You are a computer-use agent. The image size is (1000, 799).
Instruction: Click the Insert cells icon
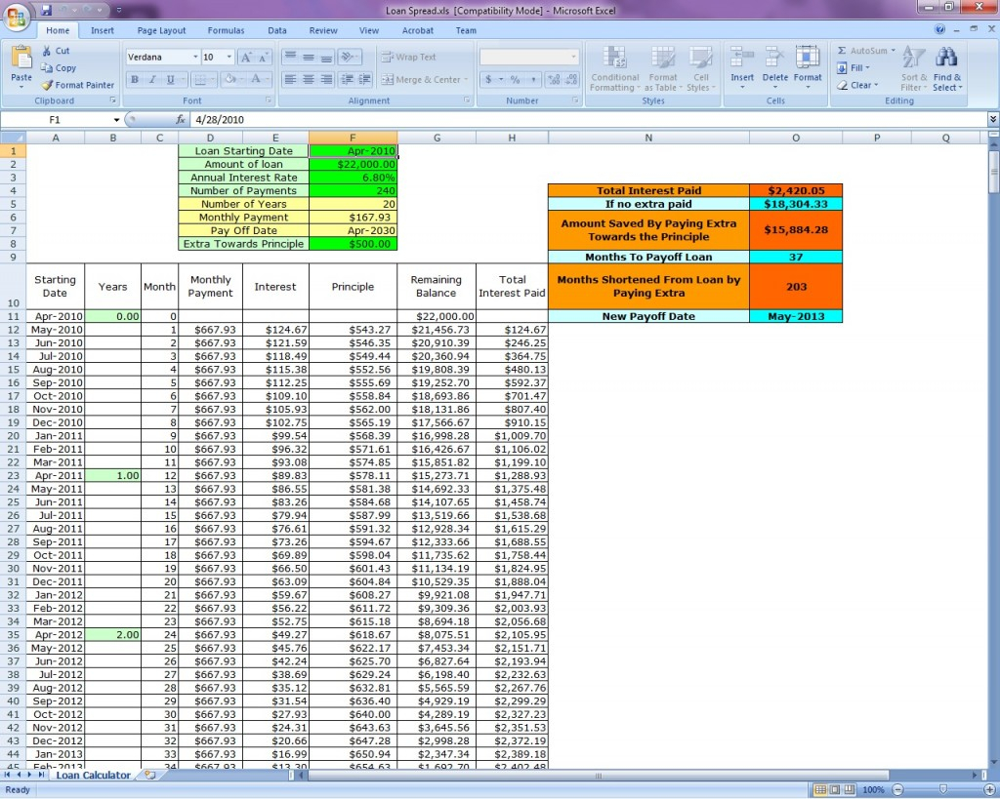point(742,60)
